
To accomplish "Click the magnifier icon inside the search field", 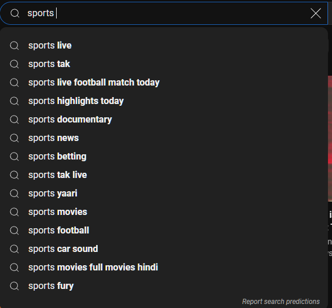I will coord(15,13).
